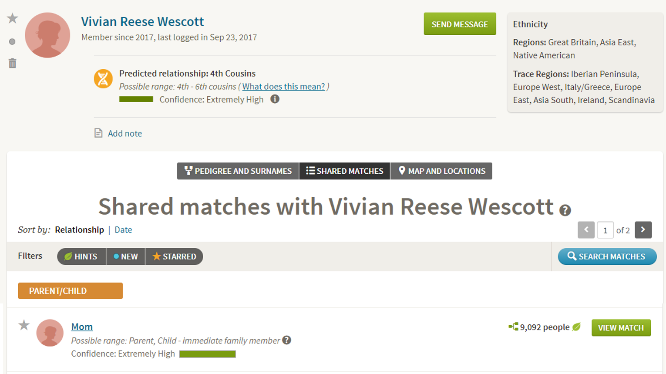The image size is (666, 374).
Task: Toggle the HINTS filter
Action: click(x=81, y=256)
